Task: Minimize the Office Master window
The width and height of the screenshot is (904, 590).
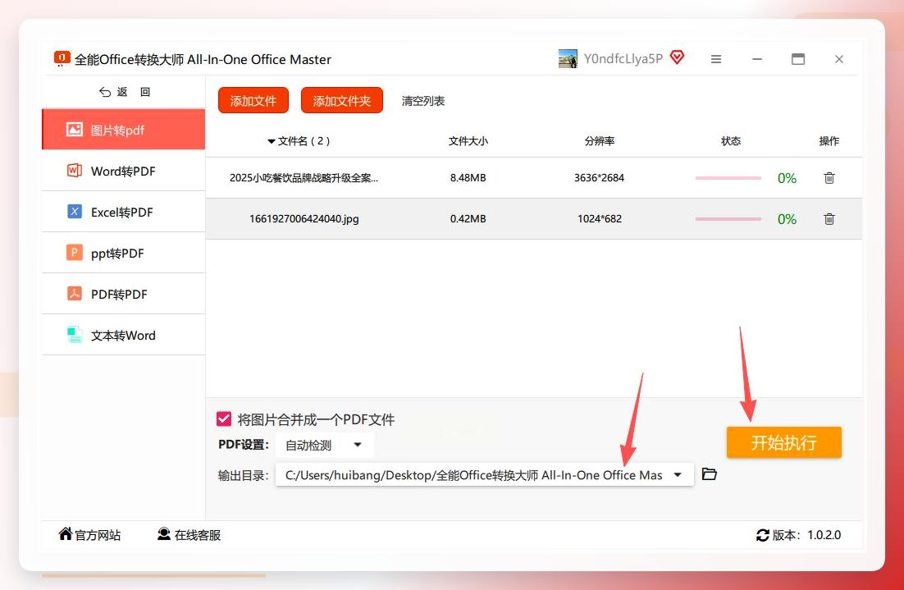Action: click(757, 59)
